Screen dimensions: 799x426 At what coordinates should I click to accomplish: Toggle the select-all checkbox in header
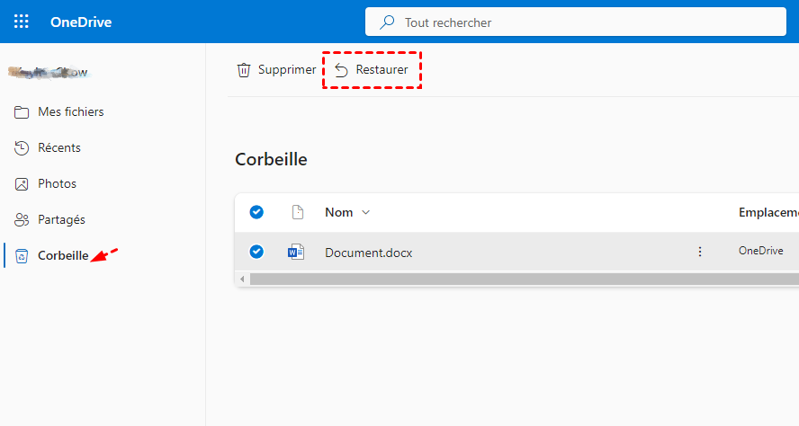(x=256, y=212)
